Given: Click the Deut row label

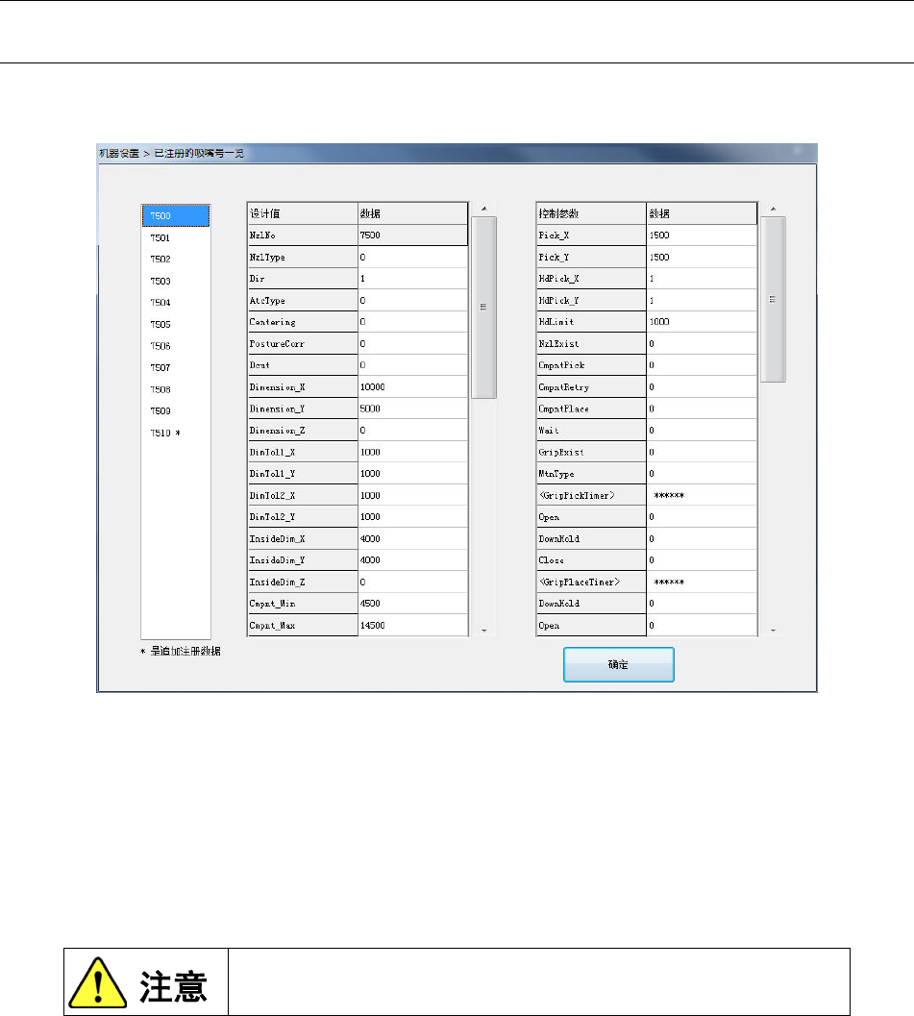Looking at the screenshot, I should 303,365.
